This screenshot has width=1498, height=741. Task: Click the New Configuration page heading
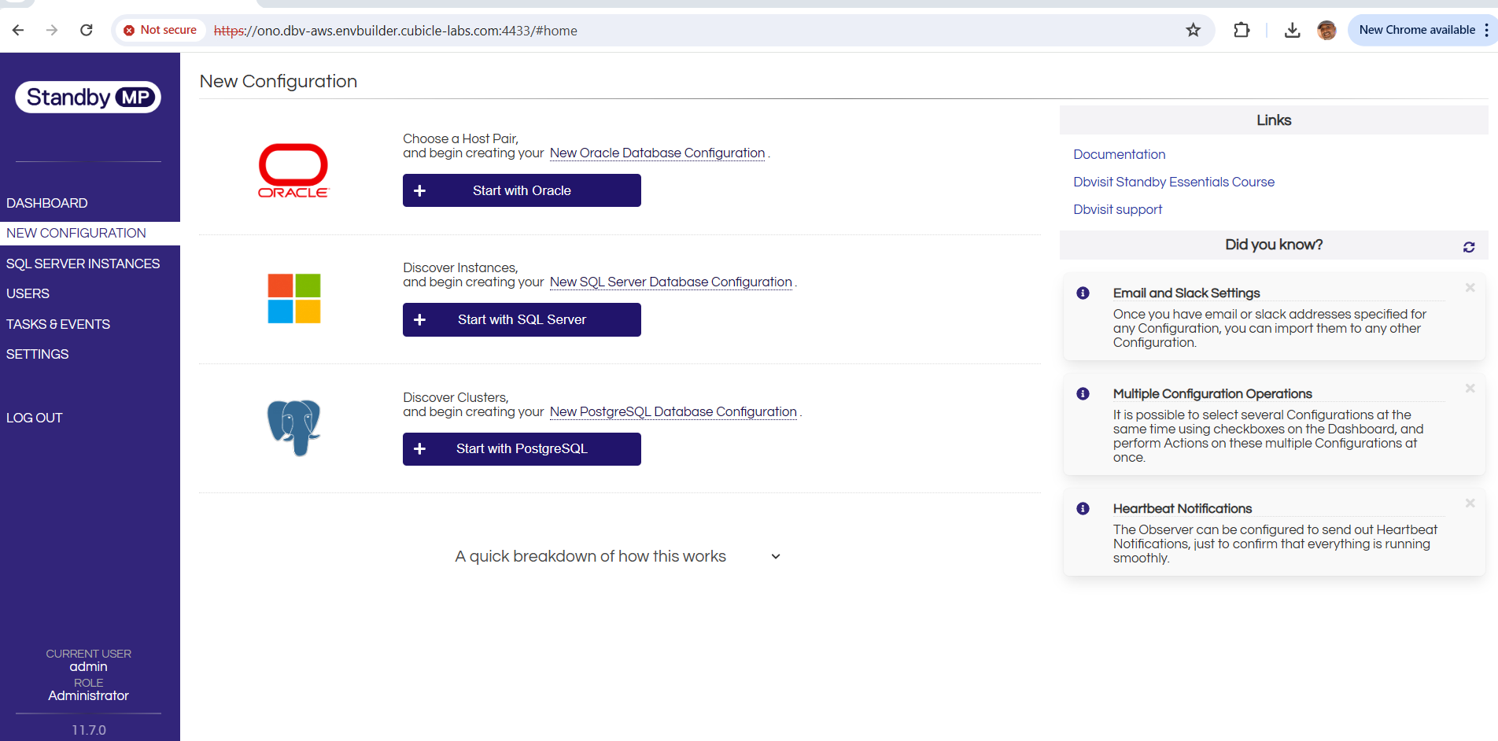pos(279,81)
